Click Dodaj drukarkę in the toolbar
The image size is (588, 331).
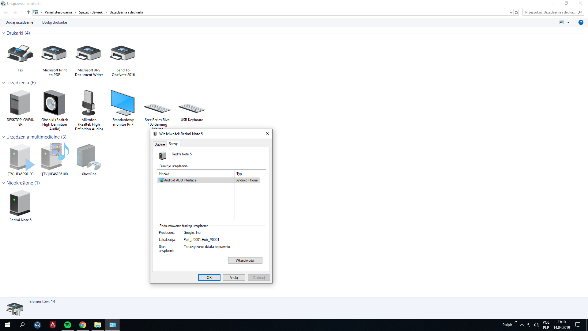coord(55,22)
